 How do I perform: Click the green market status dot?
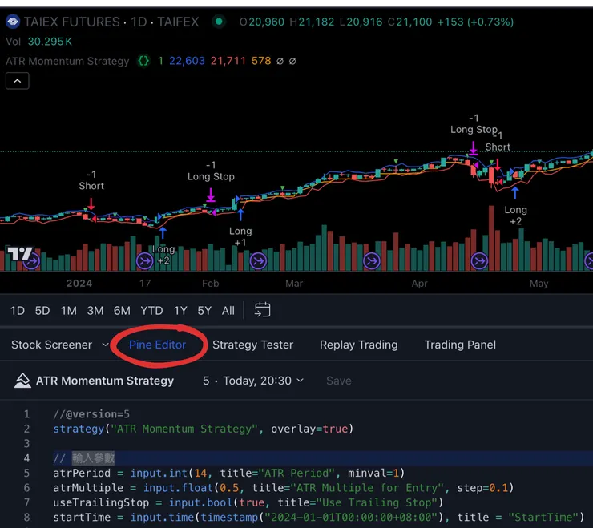pos(219,22)
